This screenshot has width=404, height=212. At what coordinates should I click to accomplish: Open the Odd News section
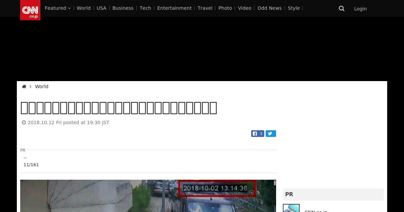tap(270, 8)
